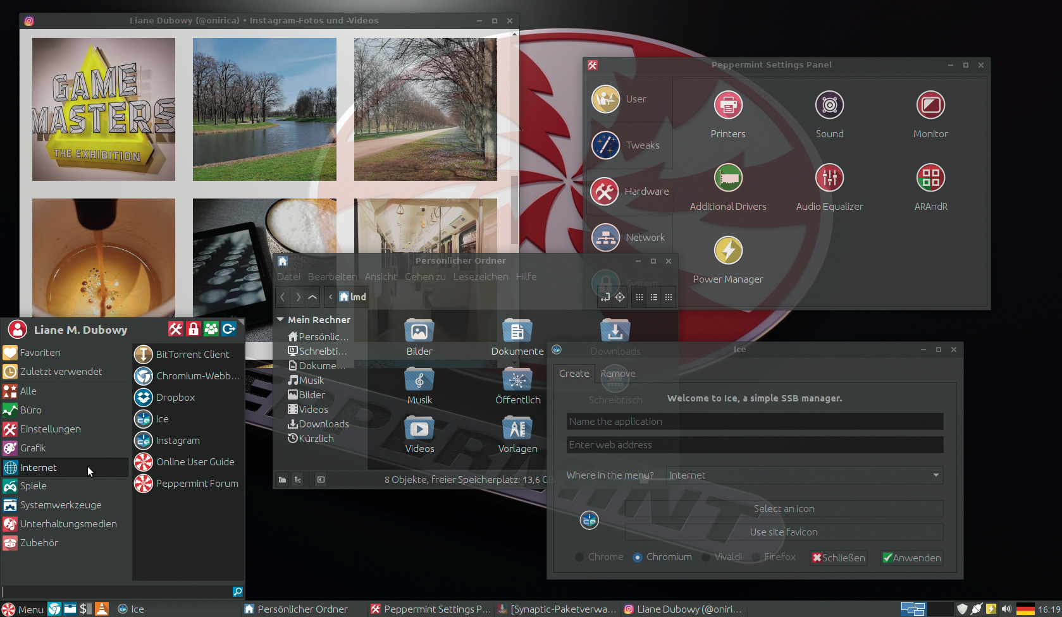
Task: Open ARAndR display tool
Action: [x=930, y=178]
